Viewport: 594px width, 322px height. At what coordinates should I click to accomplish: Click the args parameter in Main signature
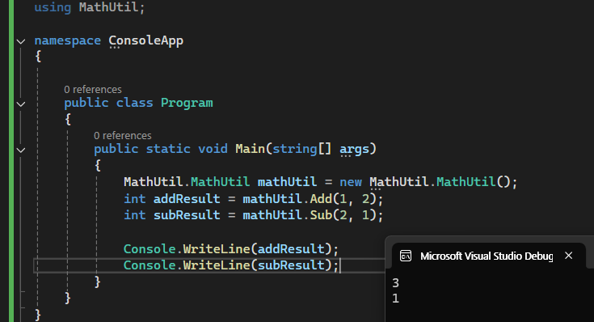(x=354, y=149)
